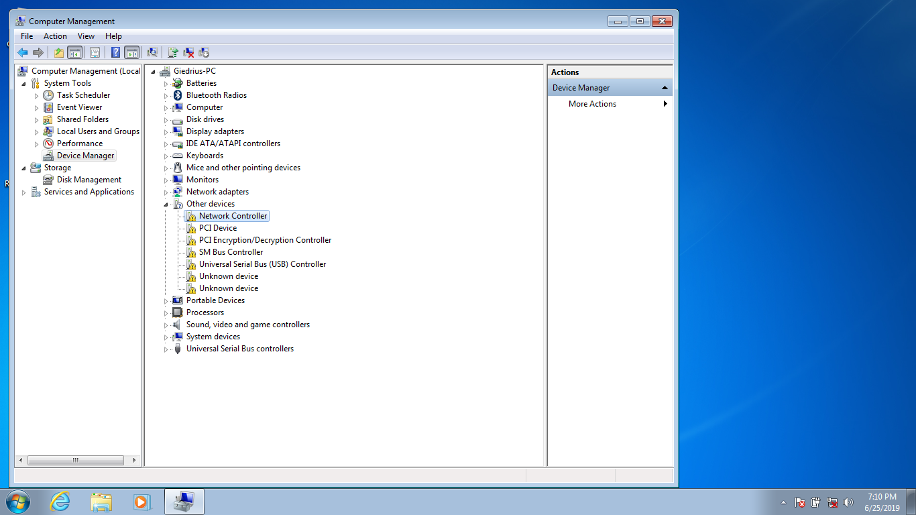Click Scan for hardware changes icon
Screen dimensions: 916x515
[x=152, y=52]
